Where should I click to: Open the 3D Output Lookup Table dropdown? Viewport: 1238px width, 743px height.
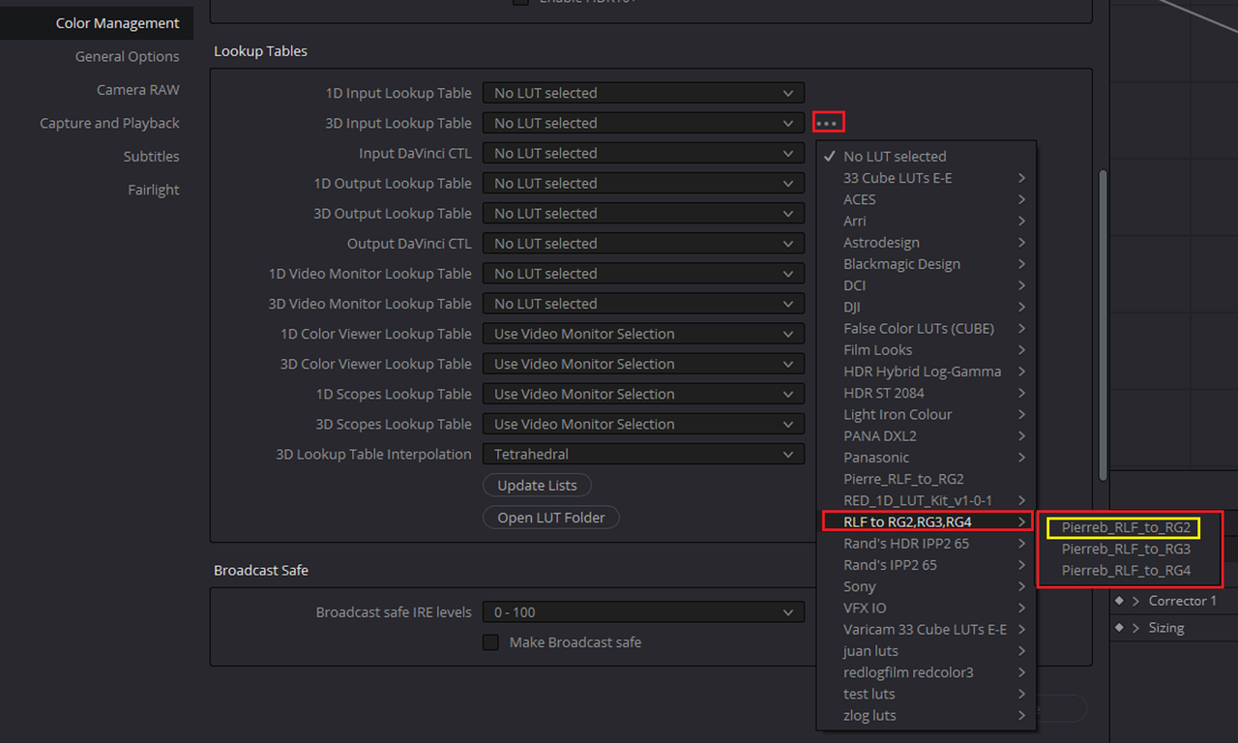[643, 213]
